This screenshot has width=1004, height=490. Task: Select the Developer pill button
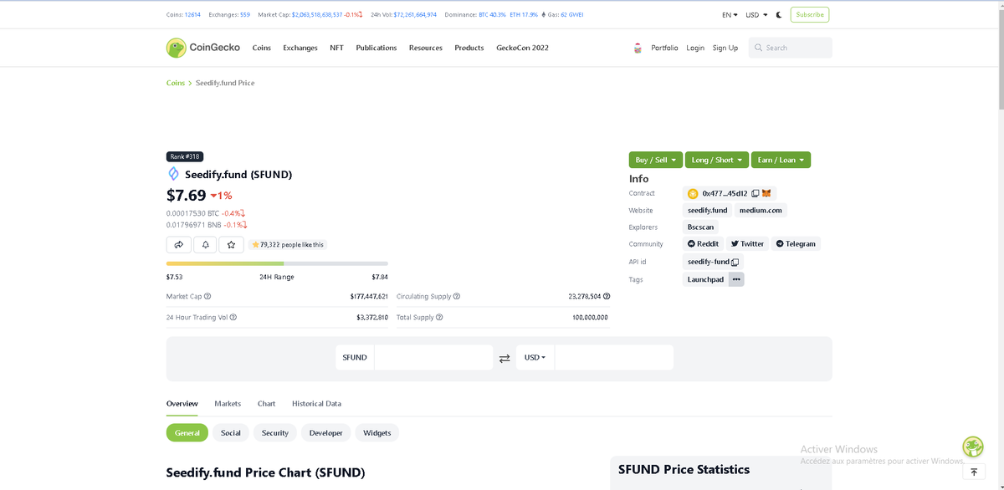(x=326, y=432)
